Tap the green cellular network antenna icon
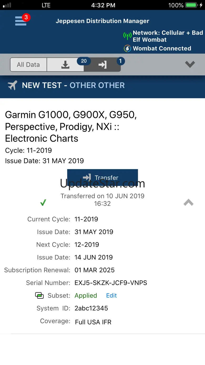This screenshot has width=205, height=365. coord(127,36)
